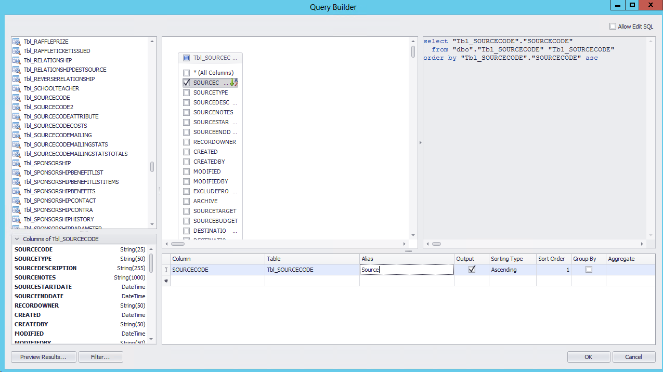
Task: Click the table list vertical scrollbar thumb
Action: 152,167
